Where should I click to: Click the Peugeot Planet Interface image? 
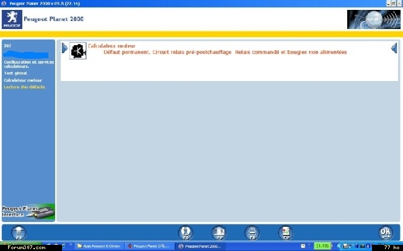point(29,212)
